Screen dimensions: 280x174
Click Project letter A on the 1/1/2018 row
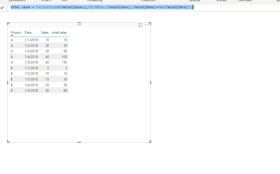[12, 40]
